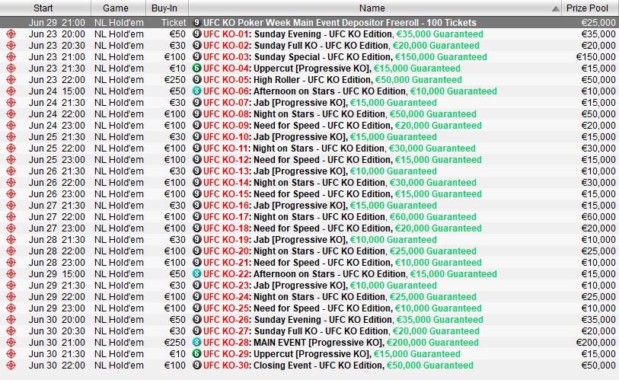This screenshot has height=380, width=619.
Task: Click red target icon for UFC KO-01 row
Action: (11, 34)
